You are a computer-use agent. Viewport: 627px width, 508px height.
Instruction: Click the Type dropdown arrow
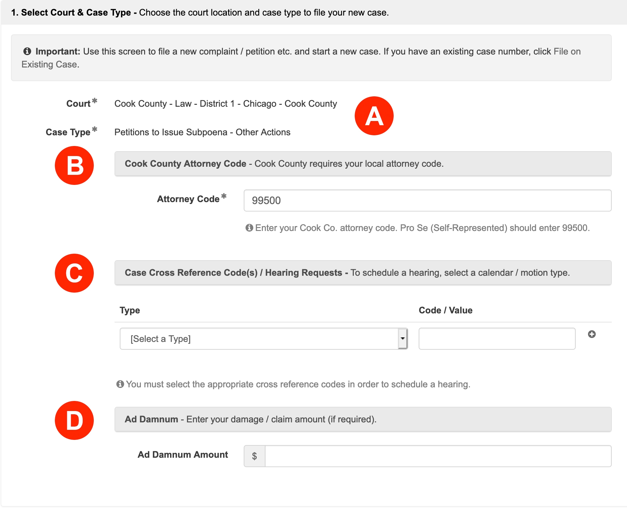[402, 339]
